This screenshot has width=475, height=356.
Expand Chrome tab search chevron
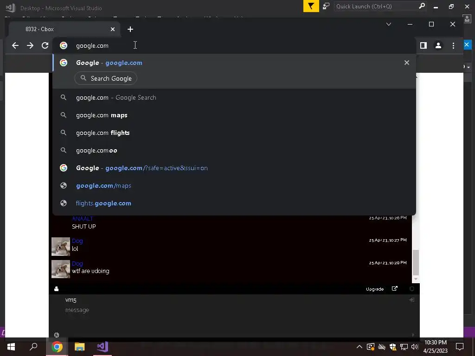(389, 24)
